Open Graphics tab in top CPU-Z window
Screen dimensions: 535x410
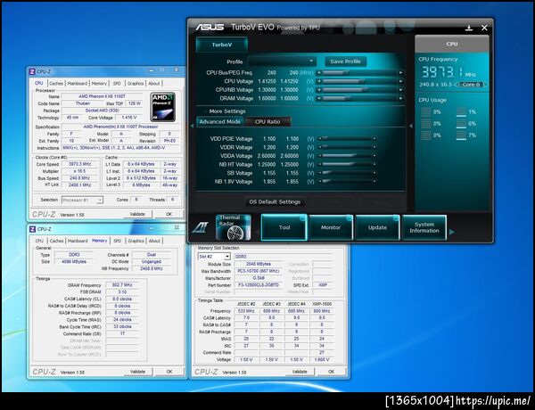point(136,83)
